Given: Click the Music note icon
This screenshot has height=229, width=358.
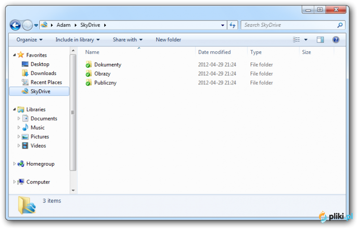Looking at the screenshot, I should pyautogui.click(x=25, y=127).
